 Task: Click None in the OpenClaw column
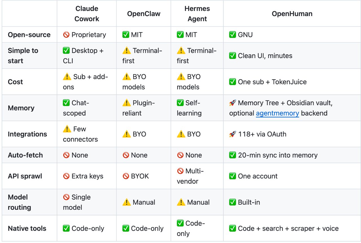pyautogui.click(x=139, y=155)
